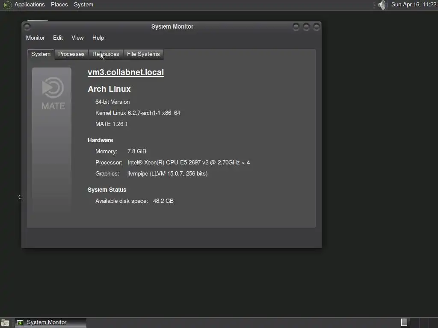This screenshot has width=438, height=328.
Task: Minimize the System Monitor window
Action: (x=296, y=27)
